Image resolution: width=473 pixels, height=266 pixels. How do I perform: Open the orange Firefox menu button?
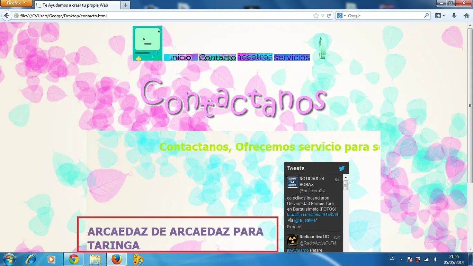(x=16, y=3)
